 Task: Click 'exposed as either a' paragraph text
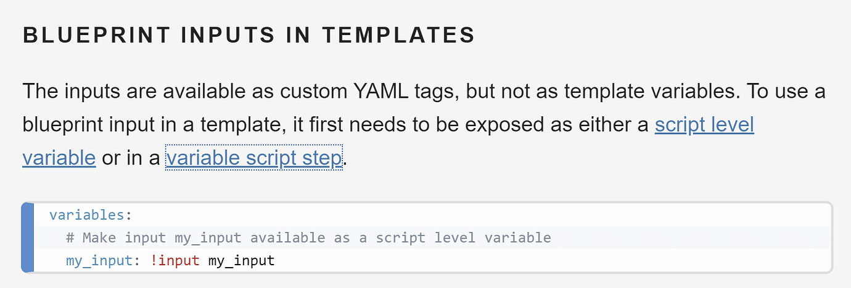click(557, 125)
